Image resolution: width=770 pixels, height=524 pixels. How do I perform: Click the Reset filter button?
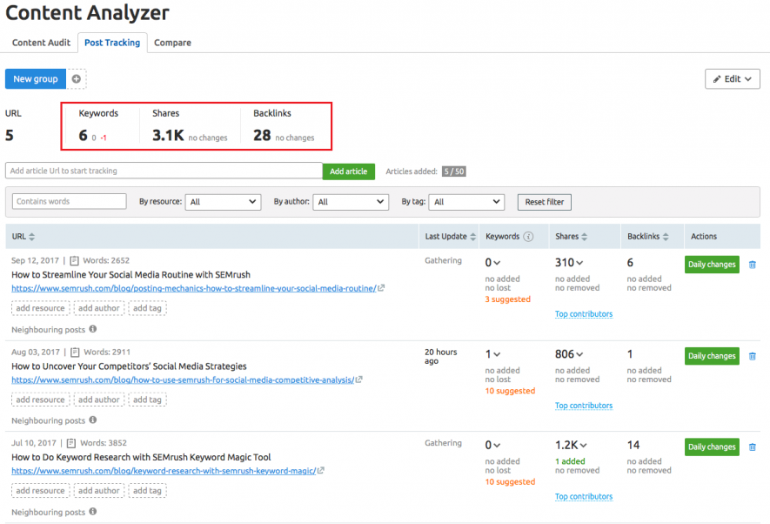click(544, 202)
